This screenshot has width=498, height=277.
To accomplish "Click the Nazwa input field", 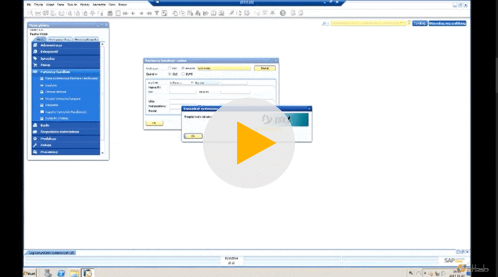I will pyautogui.click(x=221, y=87).
